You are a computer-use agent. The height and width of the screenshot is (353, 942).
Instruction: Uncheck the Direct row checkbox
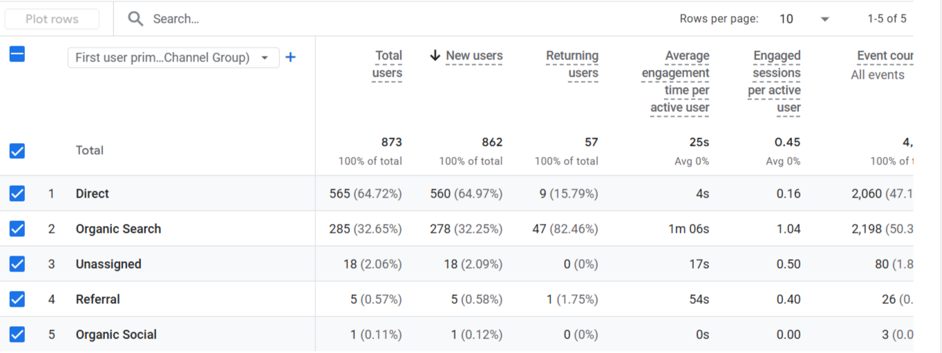(x=17, y=193)
